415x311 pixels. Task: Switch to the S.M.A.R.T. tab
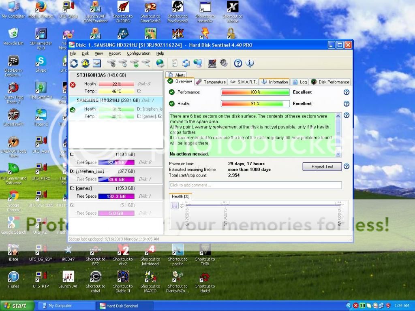click(243, 82)
